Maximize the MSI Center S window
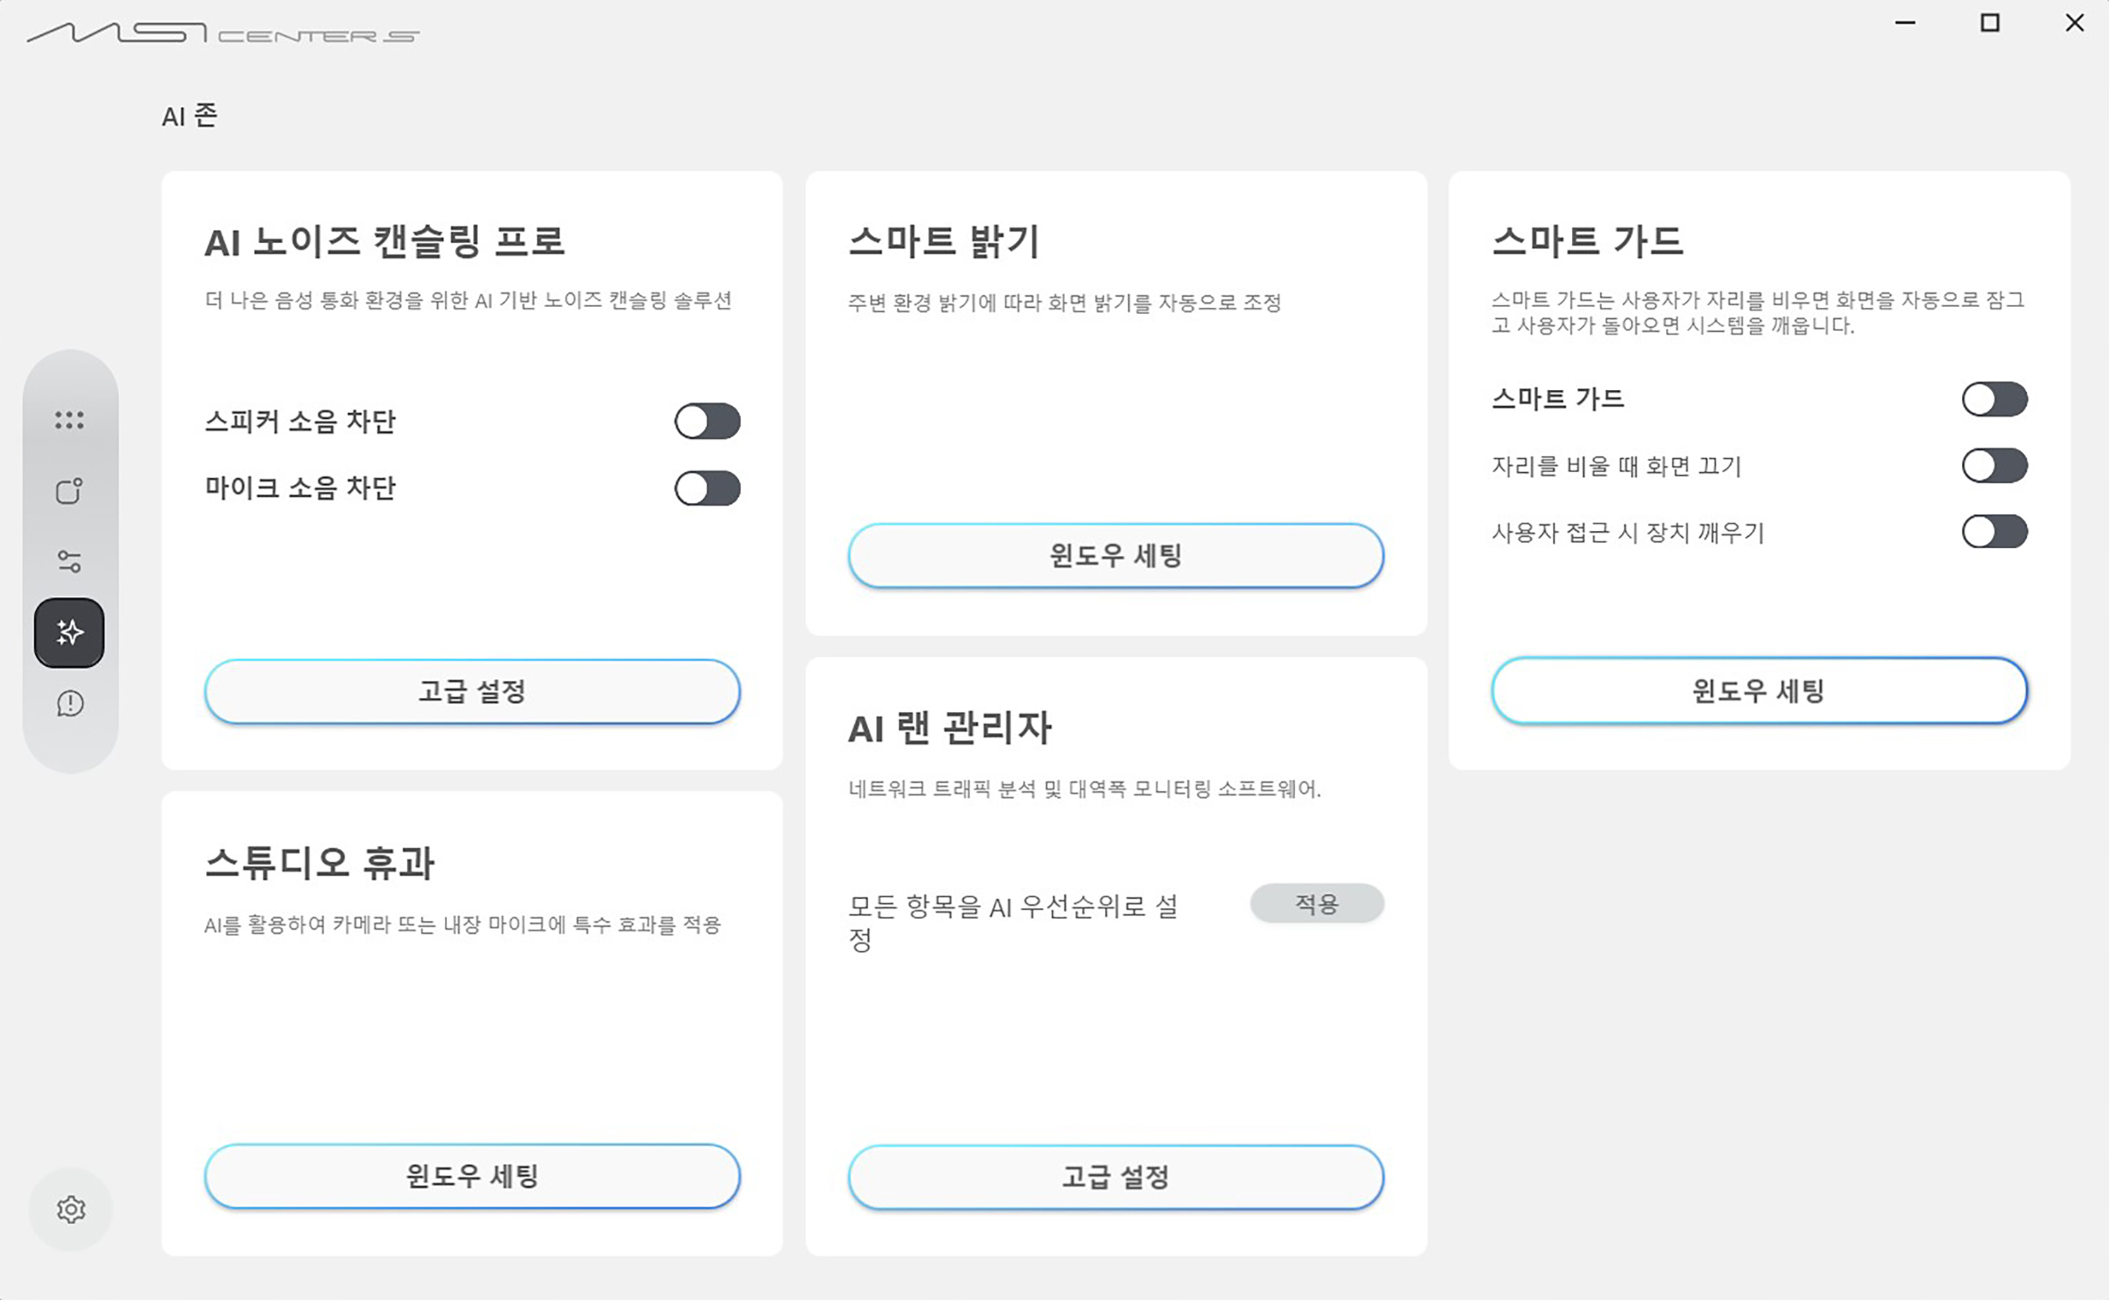This screenshot has height=1300, width=2109. 1990,23
